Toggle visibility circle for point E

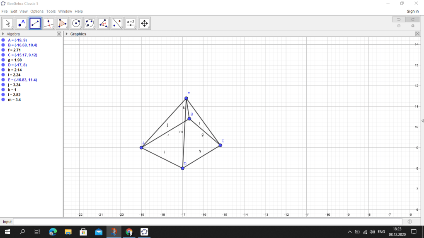click(x=3, y=80)
